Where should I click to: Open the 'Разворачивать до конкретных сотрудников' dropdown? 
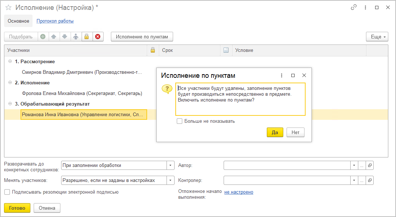170,165
